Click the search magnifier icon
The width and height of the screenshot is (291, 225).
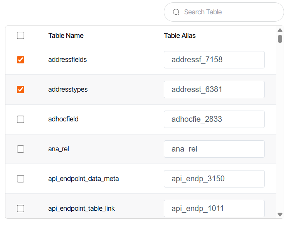coord(176,12)
